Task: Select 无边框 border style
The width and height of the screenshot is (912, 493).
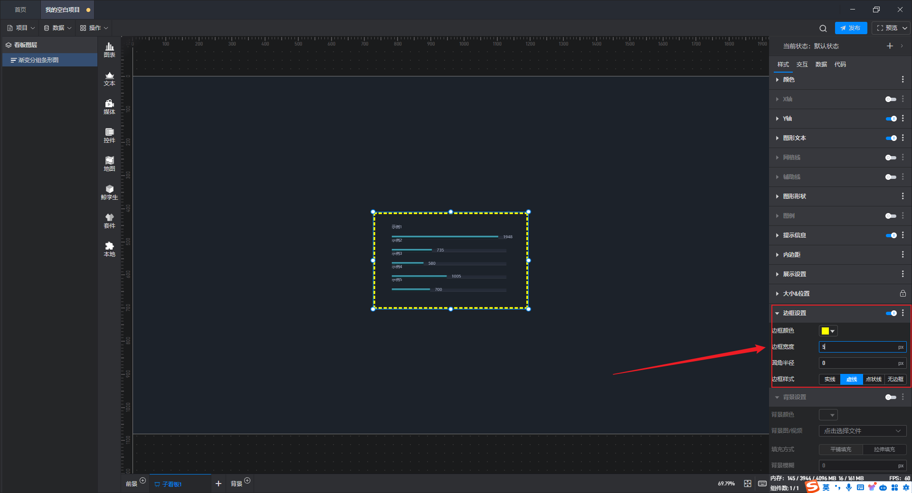Action: tap(895, 379)
